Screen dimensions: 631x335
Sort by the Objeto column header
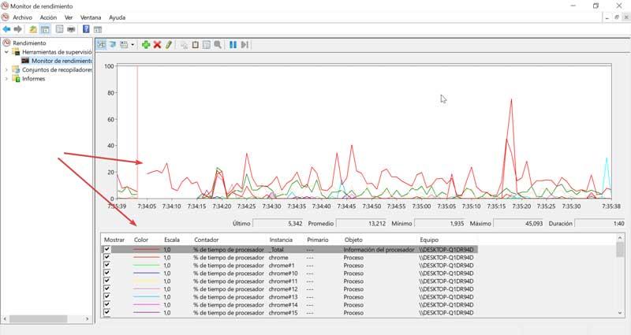pos(353,240)
